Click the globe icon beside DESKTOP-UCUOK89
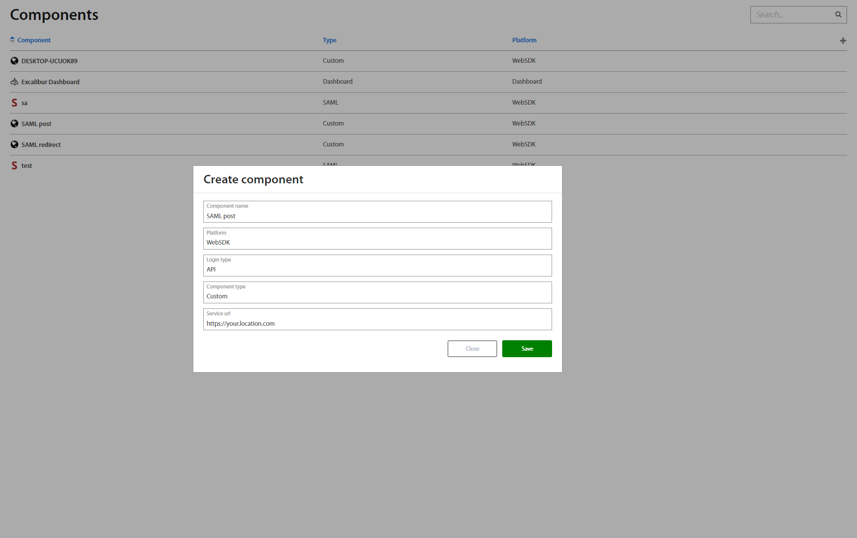857x538 pixels. (x=14, y=61)
